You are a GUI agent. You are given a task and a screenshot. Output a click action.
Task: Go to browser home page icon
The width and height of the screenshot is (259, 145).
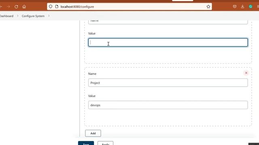(24, 7)
